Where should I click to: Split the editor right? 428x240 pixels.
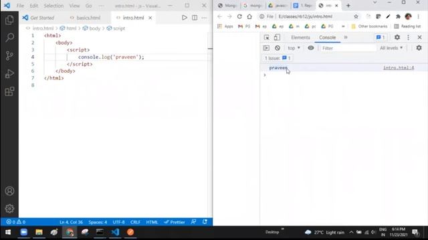pos(195,18)
